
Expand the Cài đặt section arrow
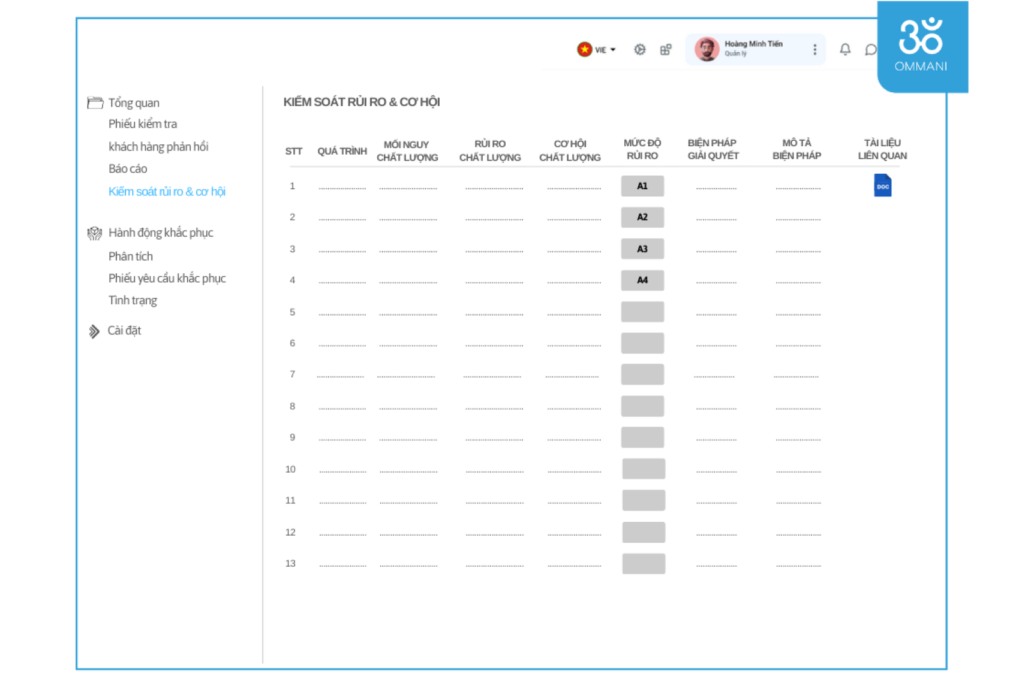[94, 331]
